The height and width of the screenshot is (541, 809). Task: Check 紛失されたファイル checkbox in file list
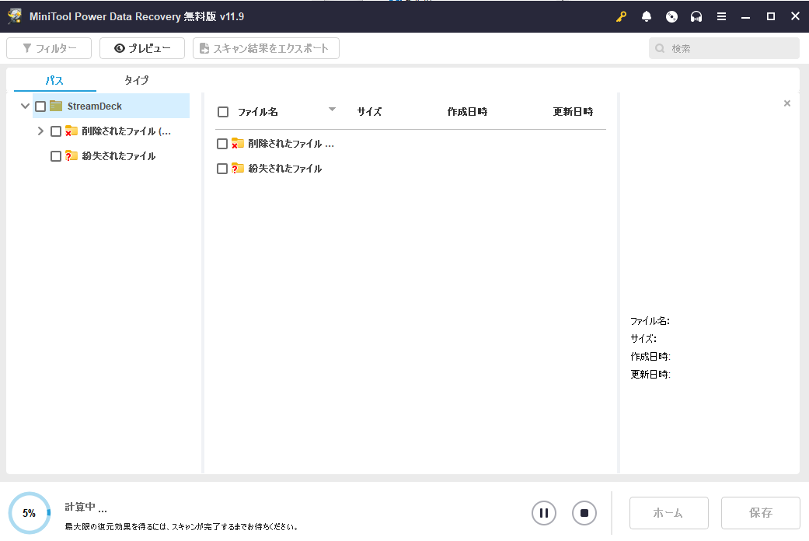pyautogui.click(x=221, y=169)
